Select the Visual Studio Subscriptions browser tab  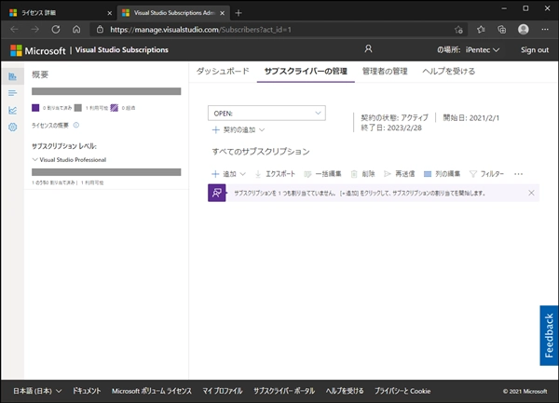tap(173, 13)
